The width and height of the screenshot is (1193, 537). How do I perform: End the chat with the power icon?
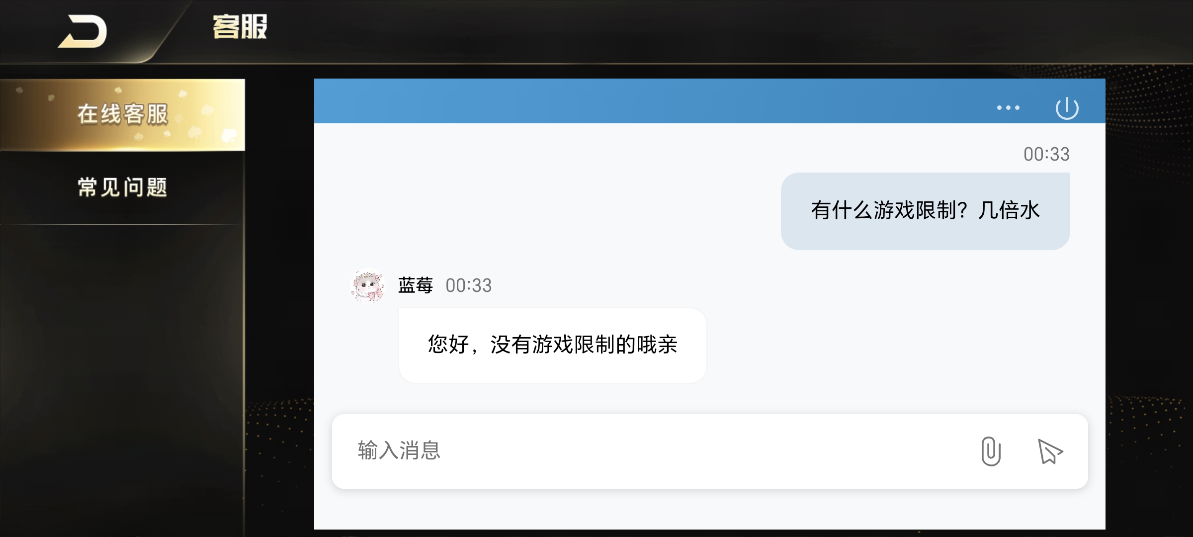click(1067, 108)
